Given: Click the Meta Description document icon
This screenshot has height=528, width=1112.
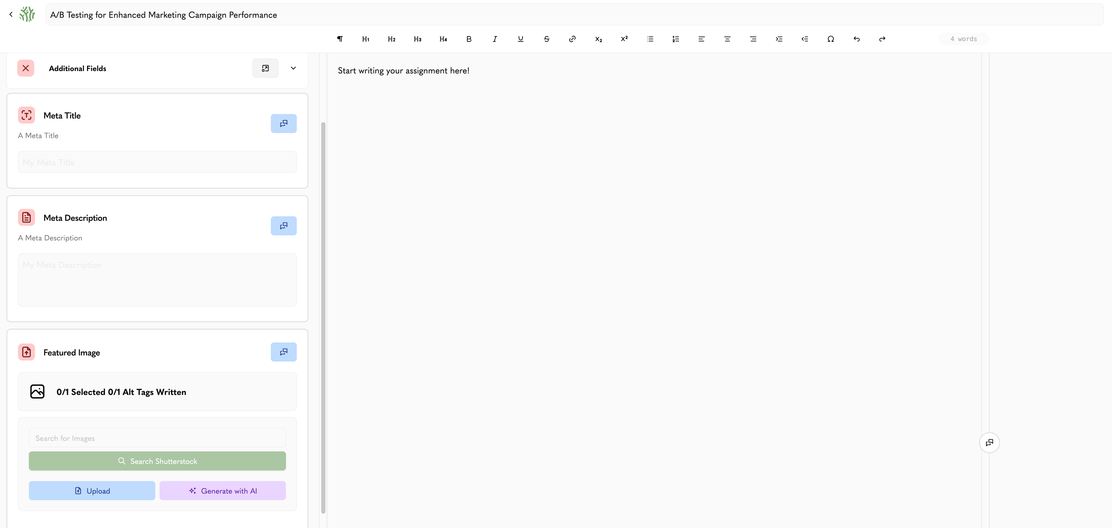Looking at the screenshot, I should point(26,217).
